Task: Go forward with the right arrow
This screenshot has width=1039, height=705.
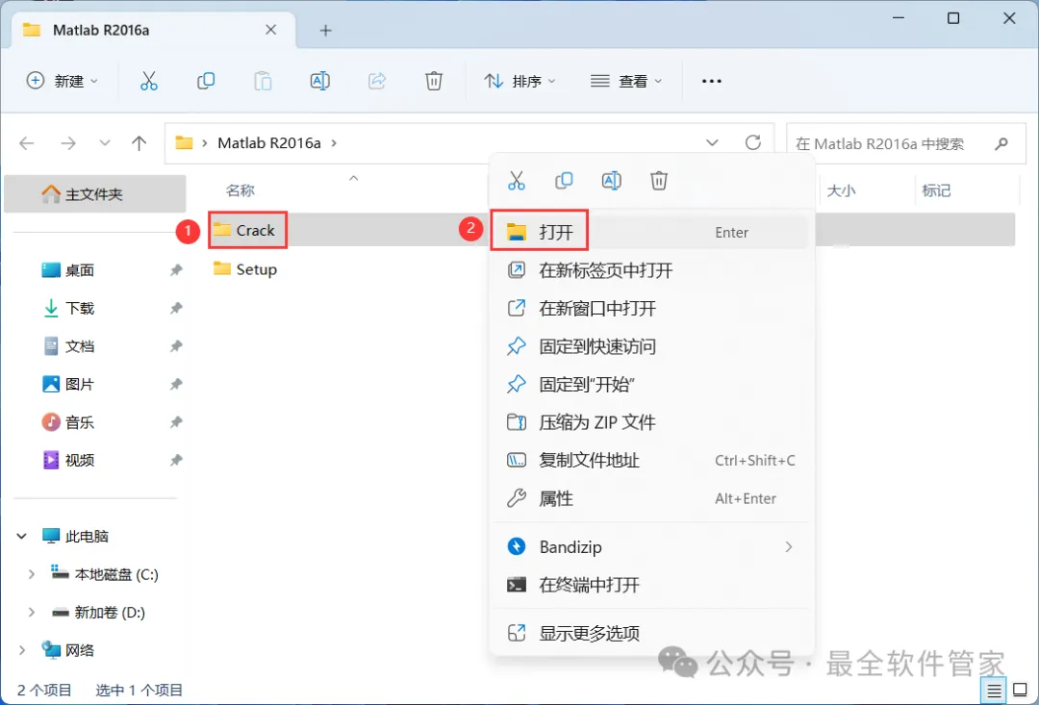Action: pyautogui.click(x=67, y=143)
